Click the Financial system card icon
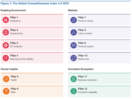The height and width of the screenshot is (99, 132). point(74,45)
